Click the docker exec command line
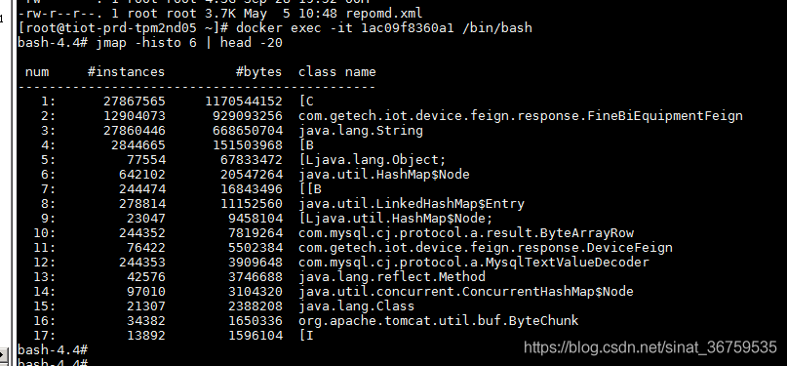Viewport: 787px width, 366px height. [275, 28]
